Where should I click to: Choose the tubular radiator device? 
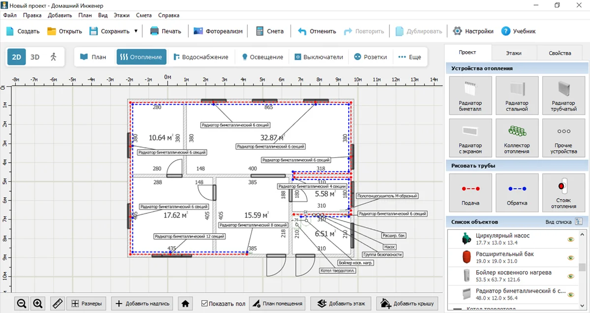563,95
